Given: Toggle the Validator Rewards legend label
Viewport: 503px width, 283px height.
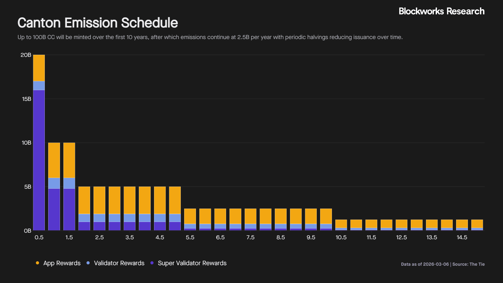Looking at the screenshot, I should tap(119, 263).
